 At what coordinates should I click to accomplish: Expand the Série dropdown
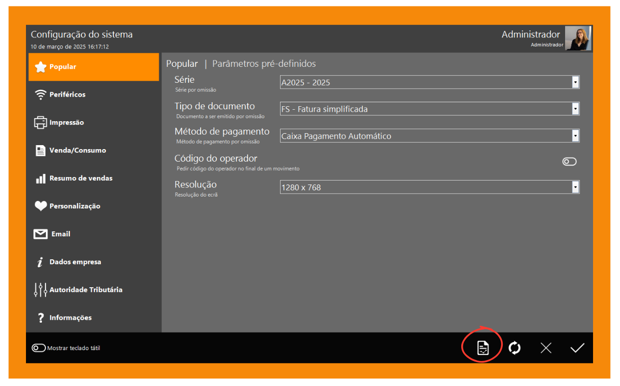575,82
